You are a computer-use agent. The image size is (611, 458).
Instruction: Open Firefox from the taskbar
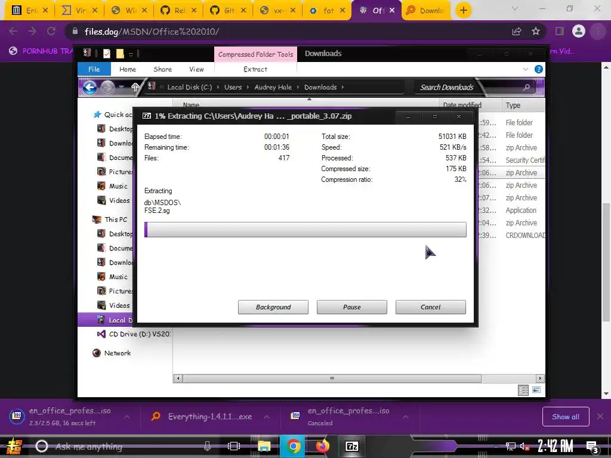pos(322,446)
